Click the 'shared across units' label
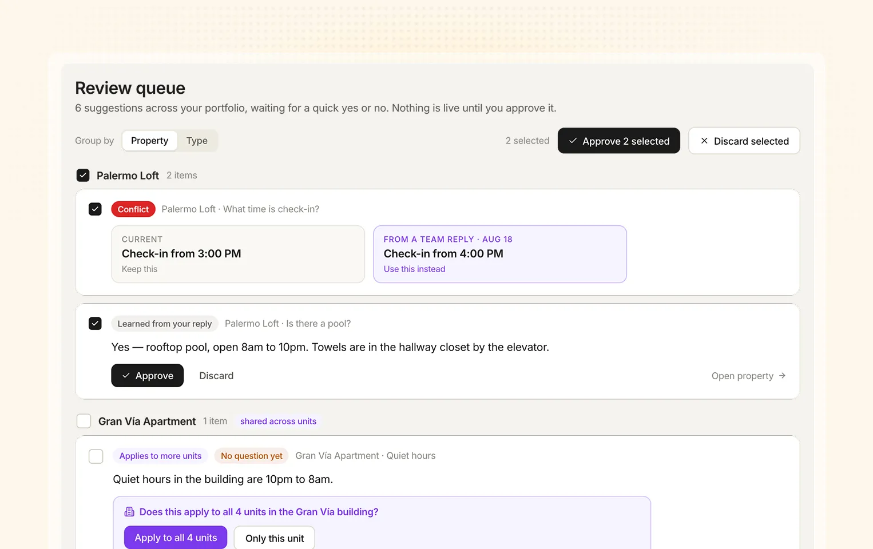The image size is (873, 549). point(278,421)
